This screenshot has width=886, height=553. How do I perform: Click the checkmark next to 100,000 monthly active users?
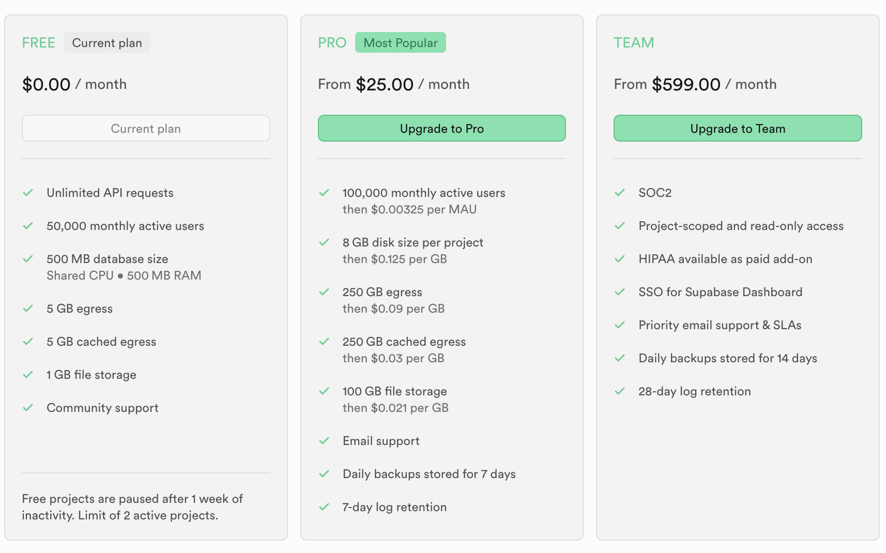click(x=324, y=193)
